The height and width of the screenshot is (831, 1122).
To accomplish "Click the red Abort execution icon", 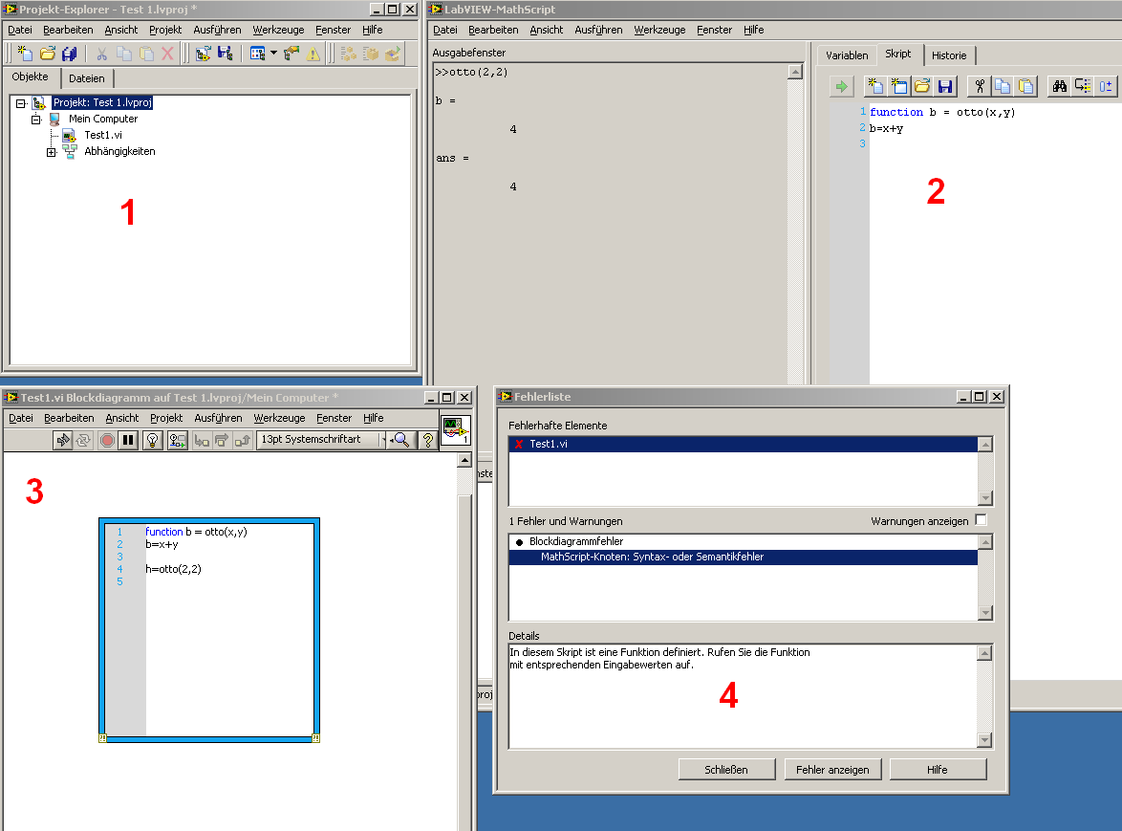I will pyautogui.click(x=107, y=440).
